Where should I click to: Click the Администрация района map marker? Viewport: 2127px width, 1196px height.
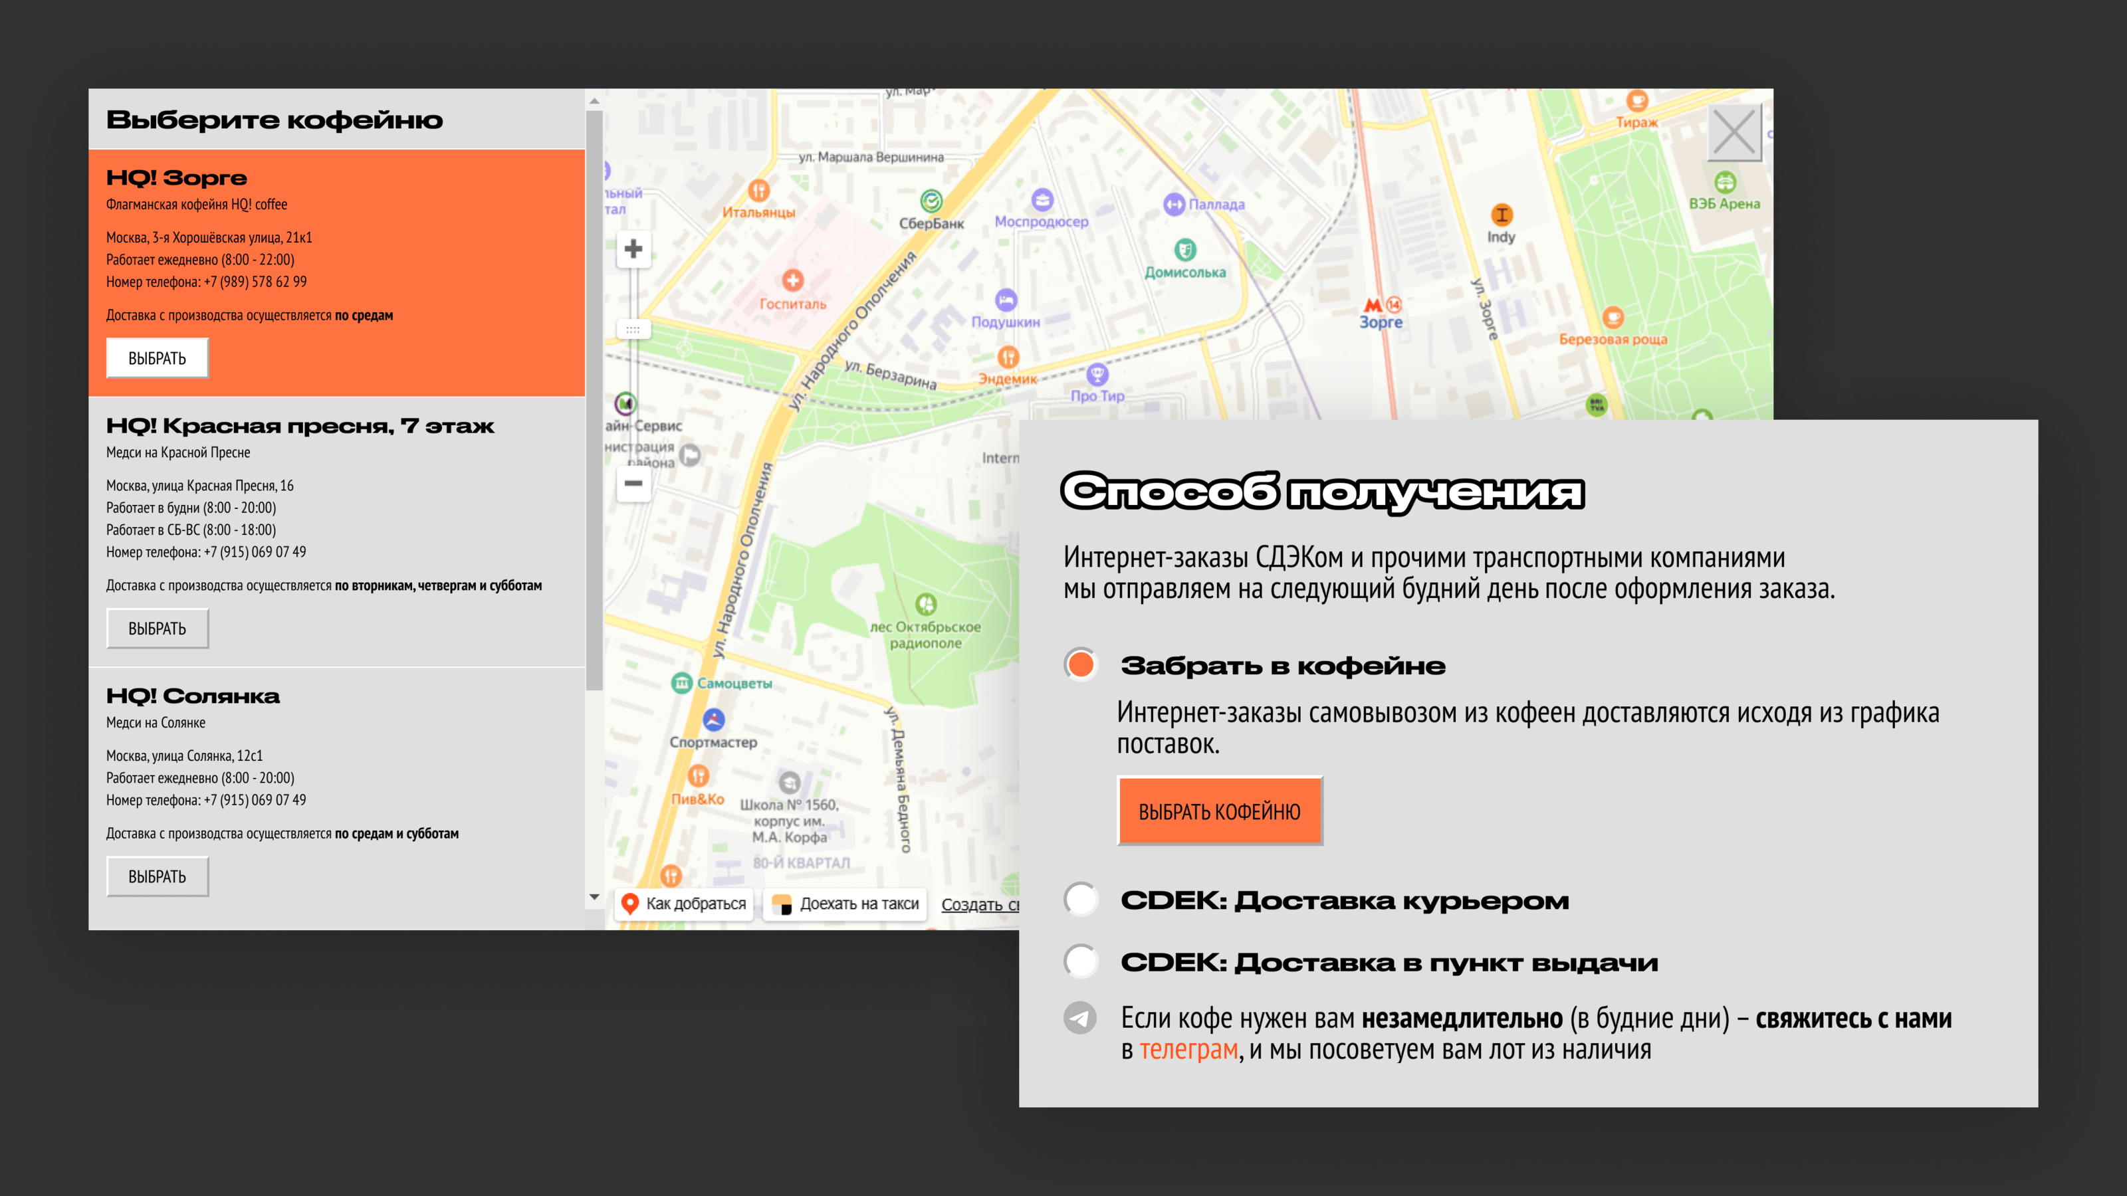(689, 454)
